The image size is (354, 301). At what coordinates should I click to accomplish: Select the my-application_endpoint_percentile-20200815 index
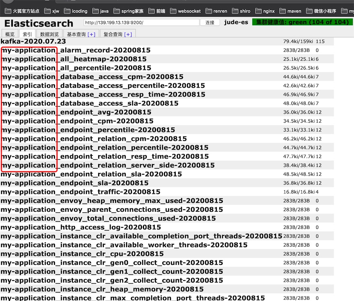click(x=88, y=130)
